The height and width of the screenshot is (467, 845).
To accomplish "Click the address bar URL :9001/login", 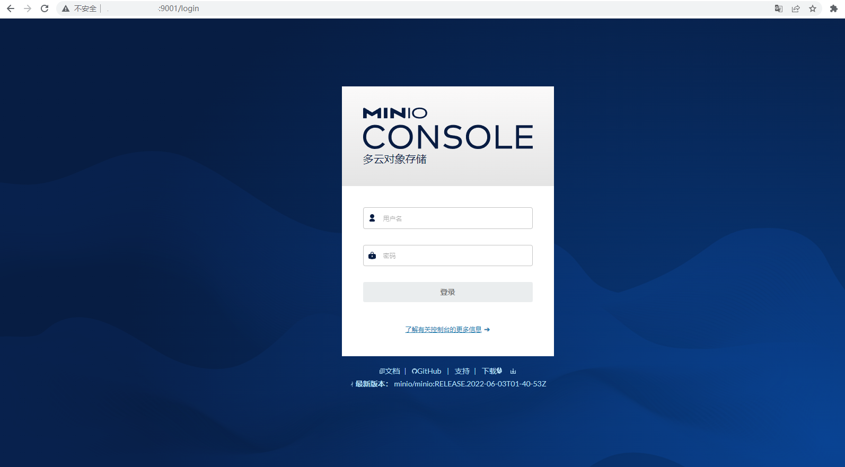I will [179, 8].
